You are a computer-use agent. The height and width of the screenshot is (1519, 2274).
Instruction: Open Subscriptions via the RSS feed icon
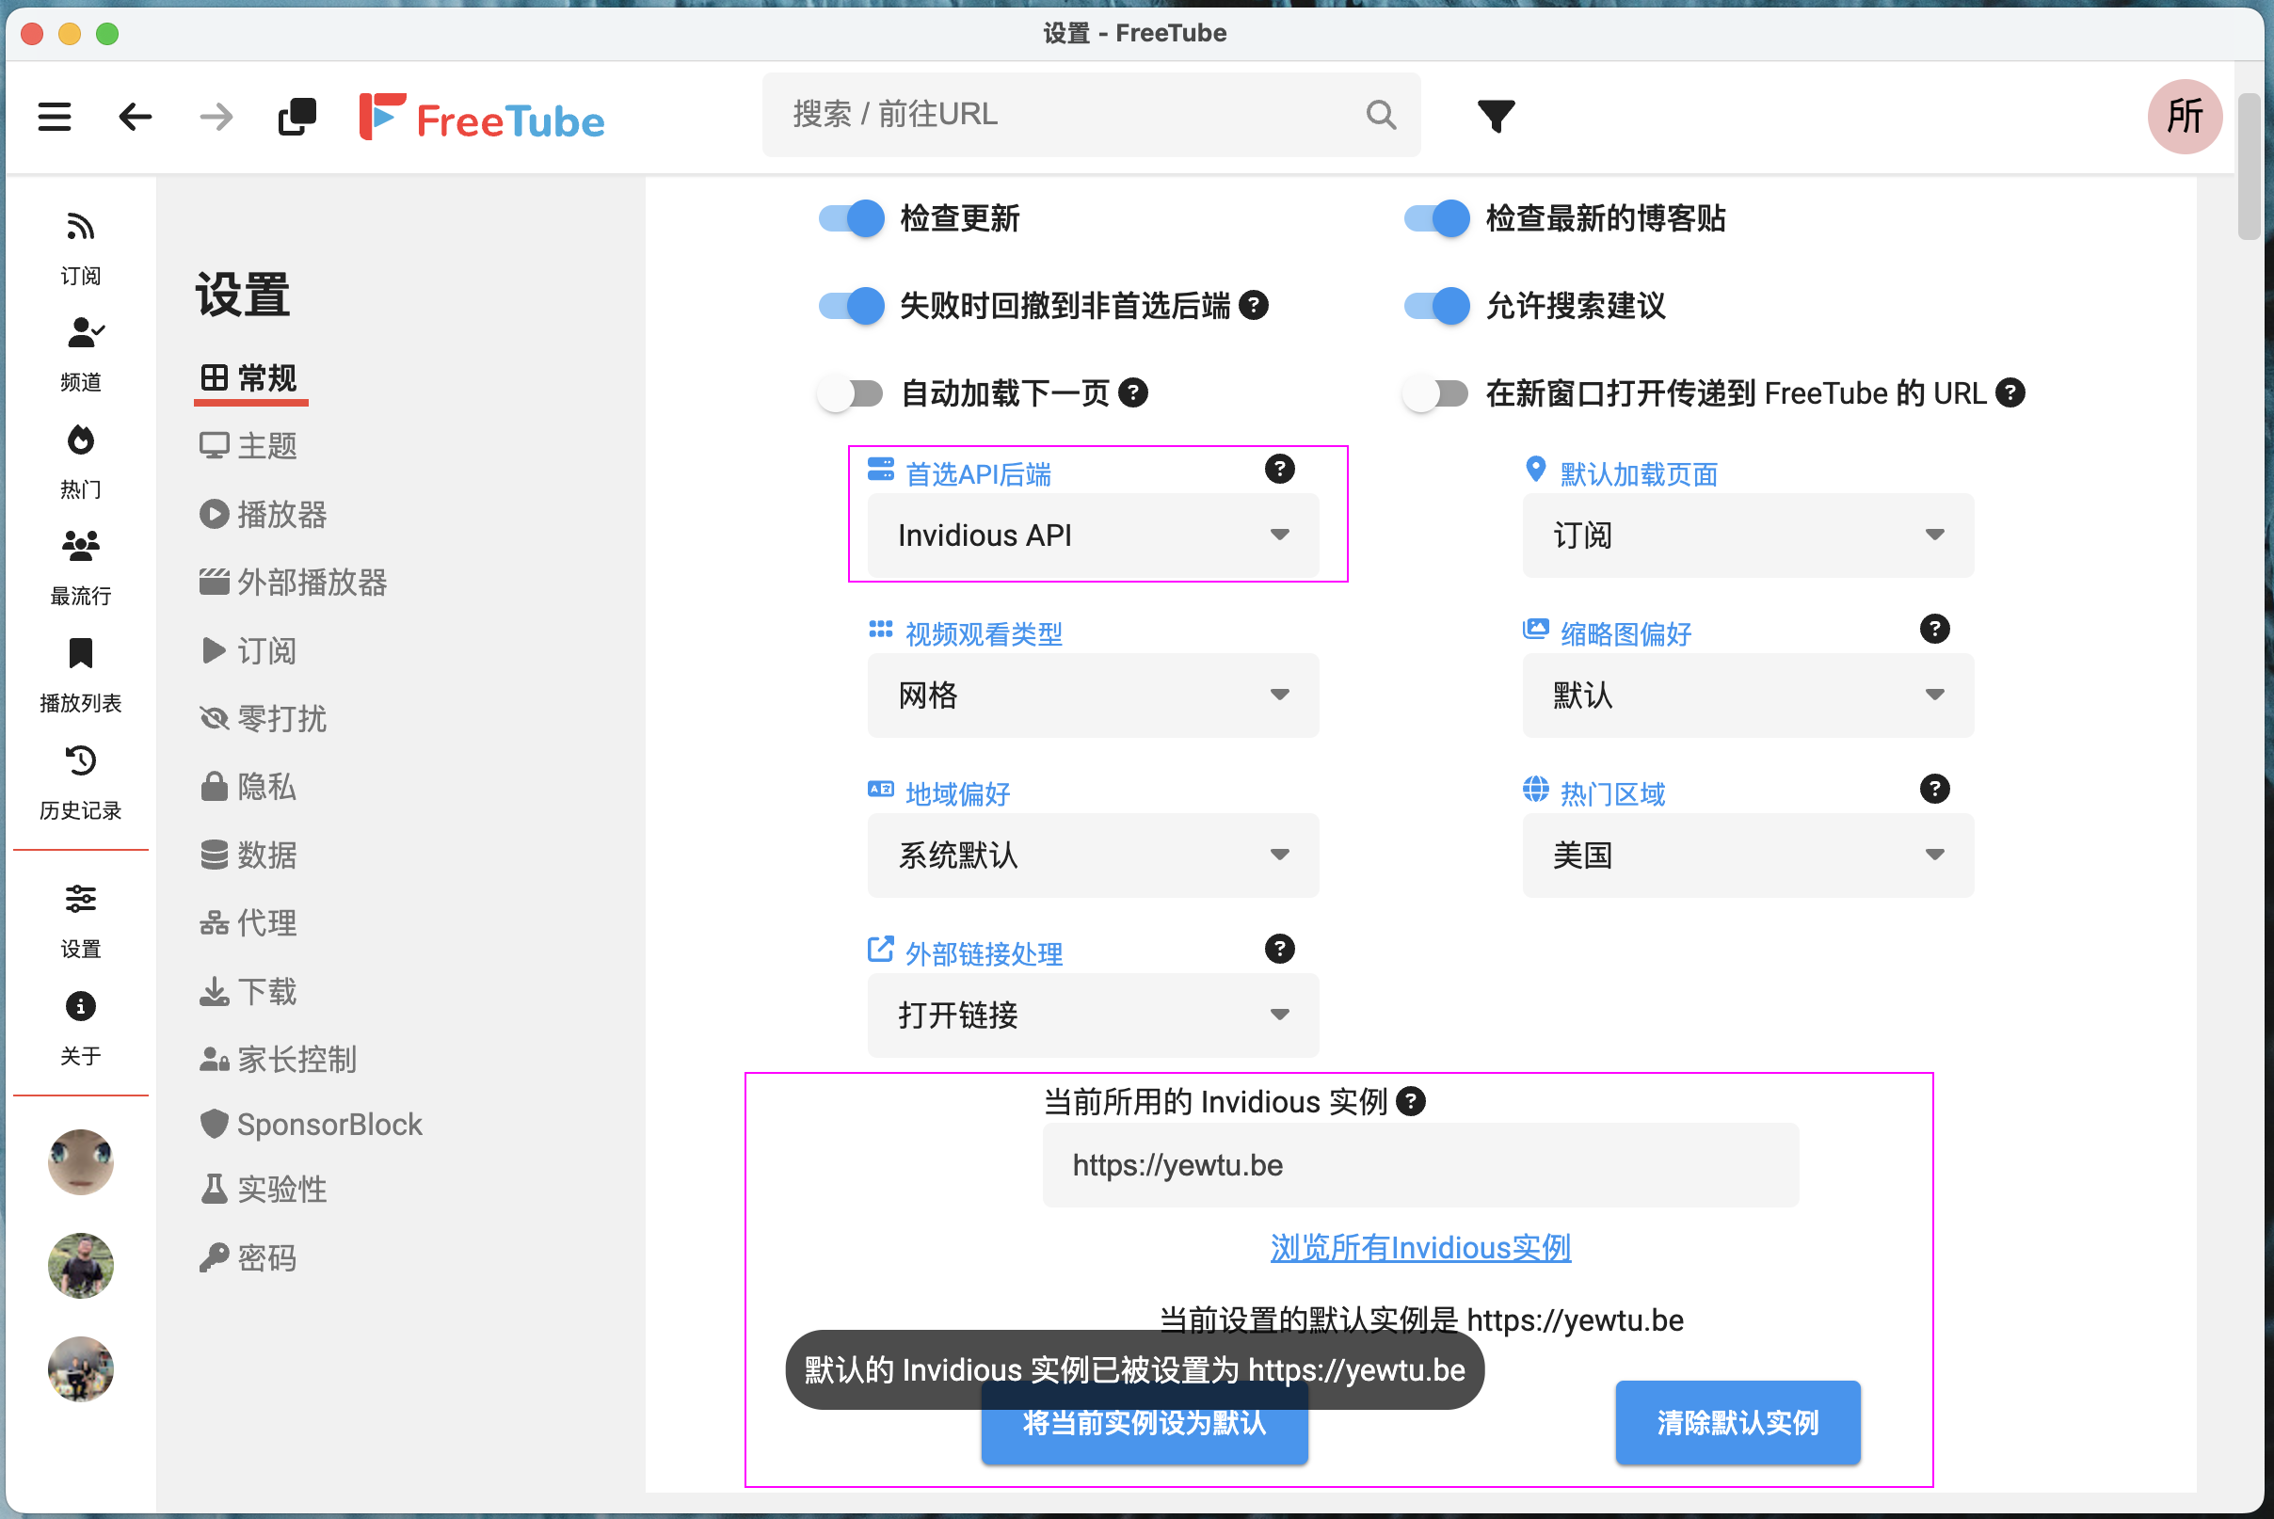[x=80, y=227]
